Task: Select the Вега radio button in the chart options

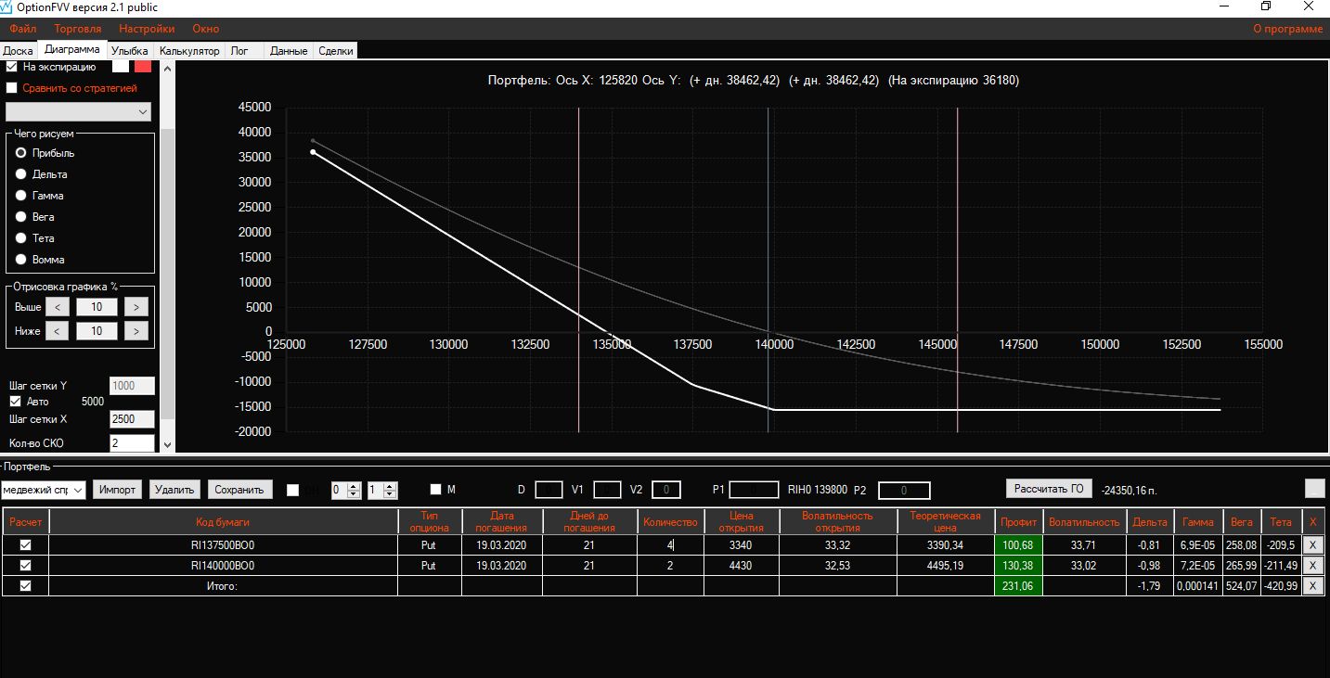Action: [x=21, y=217]
